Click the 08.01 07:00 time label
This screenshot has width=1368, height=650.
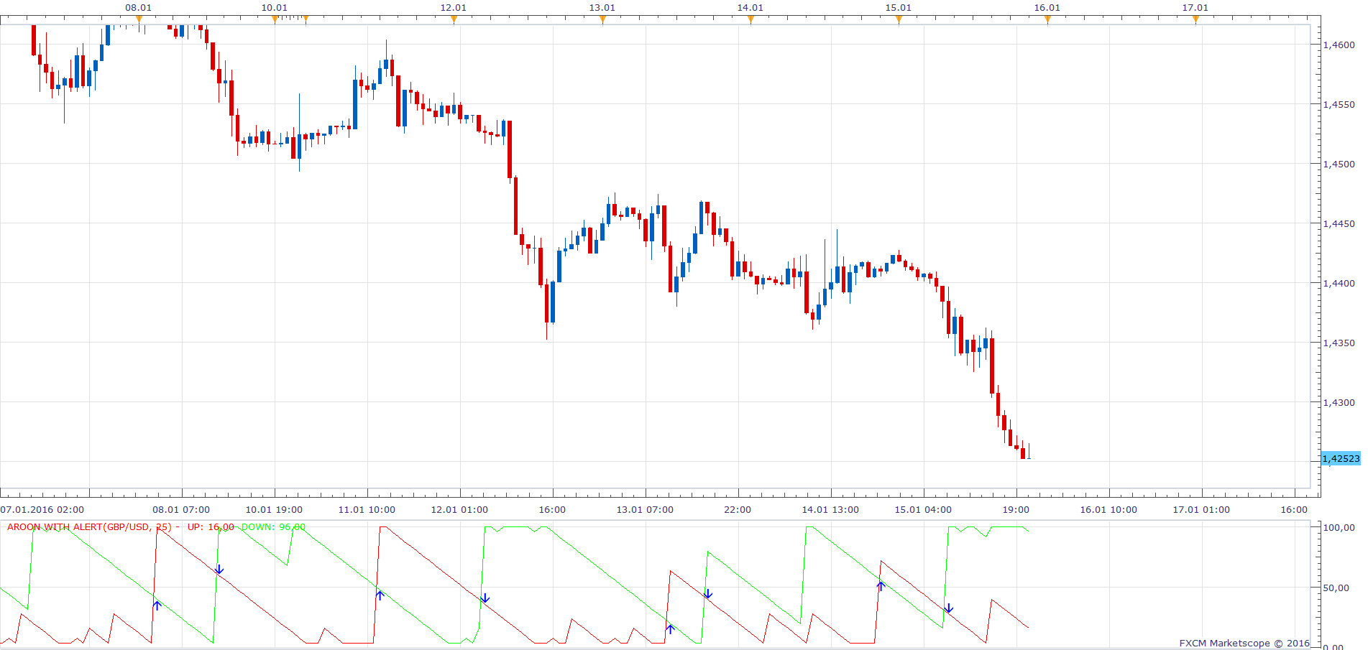click(x=181, y=510)
